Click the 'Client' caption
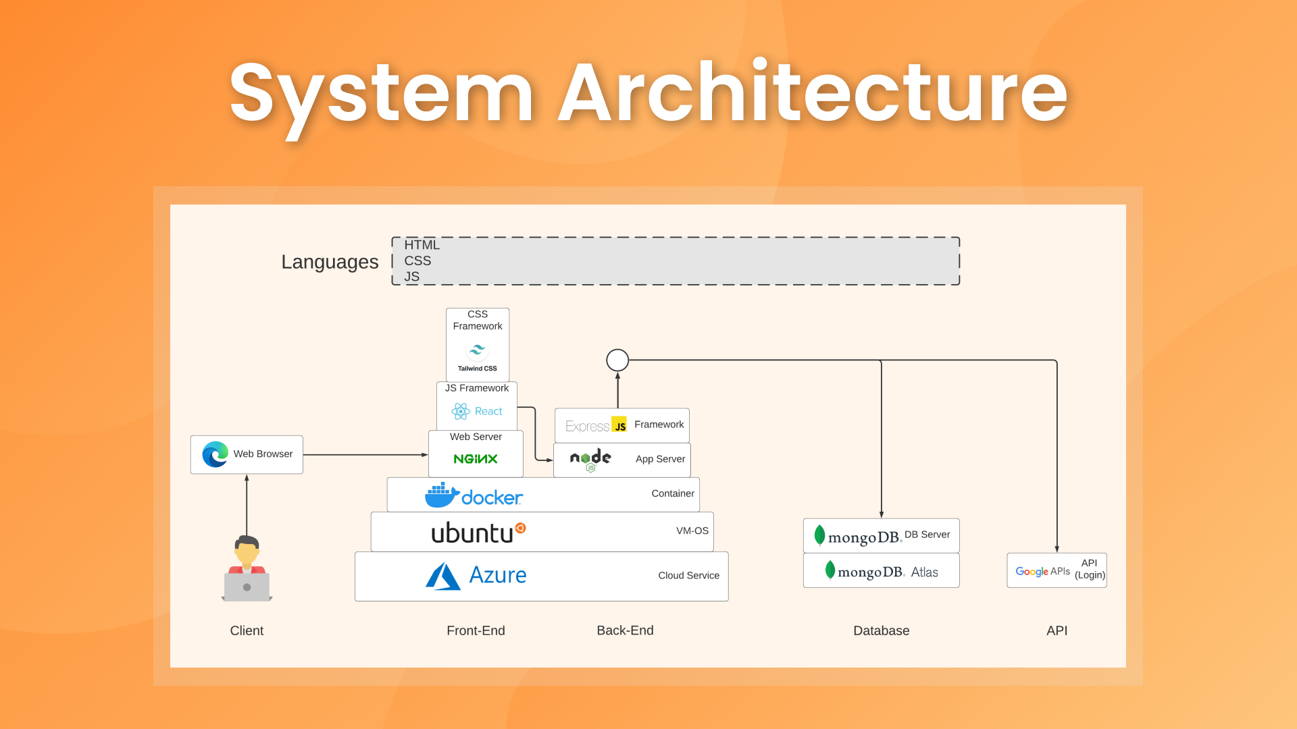 click(247, 630)
